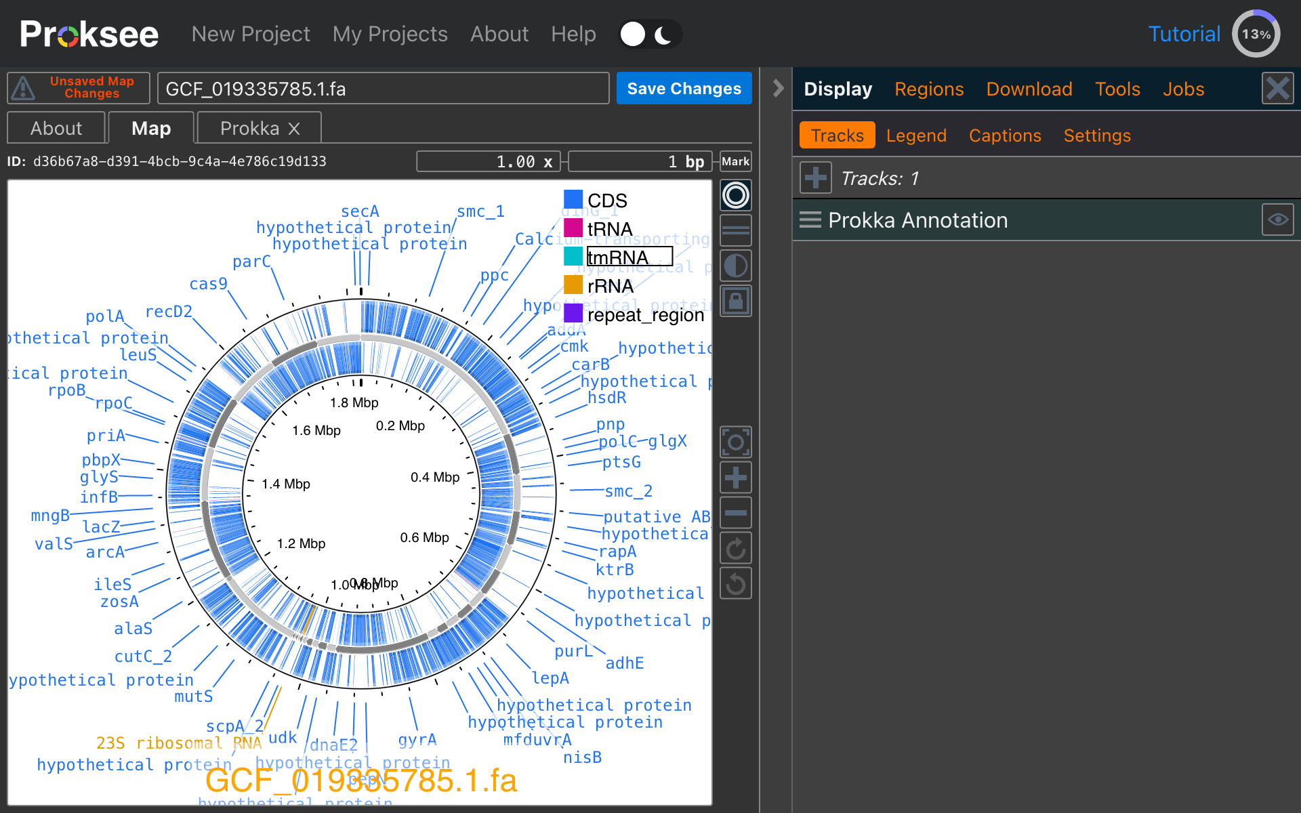Reset the map view
This screenshot has width=1301, height=813.
(735, 443)
